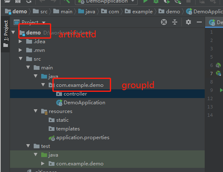Collapse the java source folder under main

36,76
